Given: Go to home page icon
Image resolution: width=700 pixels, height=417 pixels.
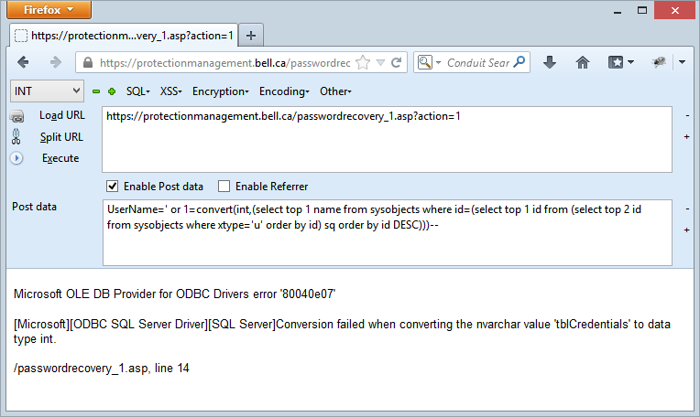Looking at the screenshot, I should tap(583, 62).
